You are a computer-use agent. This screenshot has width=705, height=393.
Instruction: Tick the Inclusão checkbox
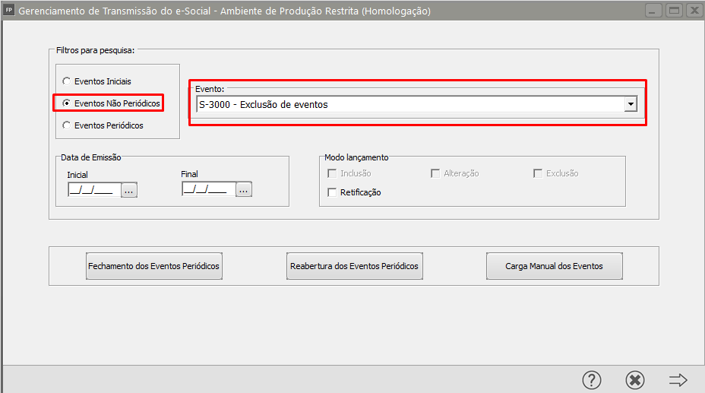pyautogui.click(x=332, y=173)
